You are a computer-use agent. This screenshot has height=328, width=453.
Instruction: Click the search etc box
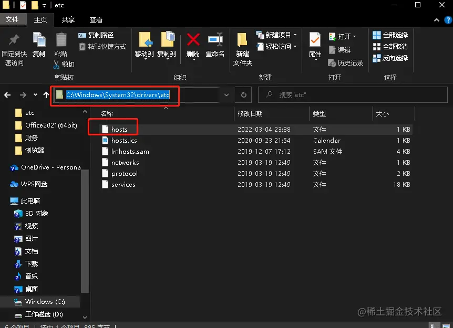353,94
